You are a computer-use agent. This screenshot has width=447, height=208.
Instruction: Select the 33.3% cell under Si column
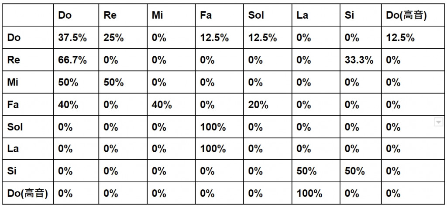point(361,60)
